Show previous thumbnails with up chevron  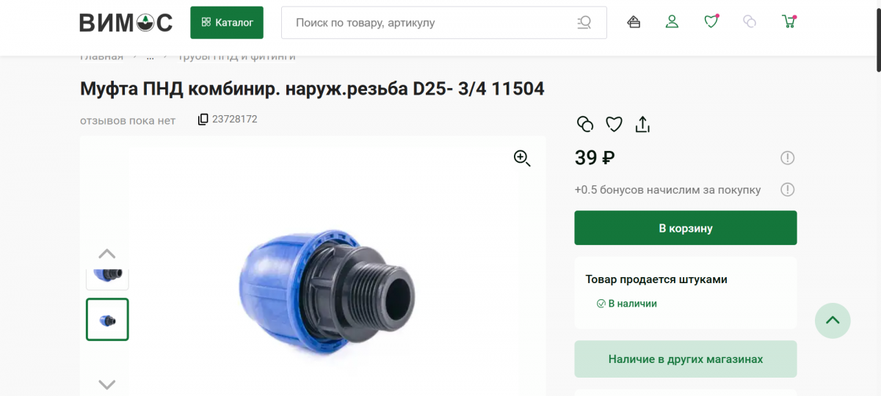point(107,254)
